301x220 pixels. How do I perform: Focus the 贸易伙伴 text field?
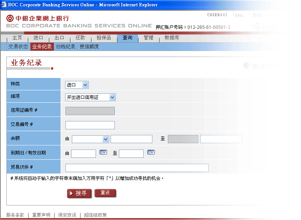click(x=137, y=168)
